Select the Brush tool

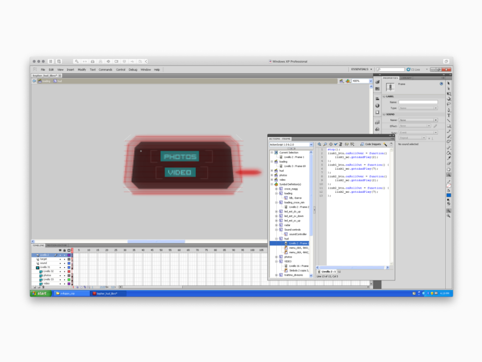(x=449, y=136)
